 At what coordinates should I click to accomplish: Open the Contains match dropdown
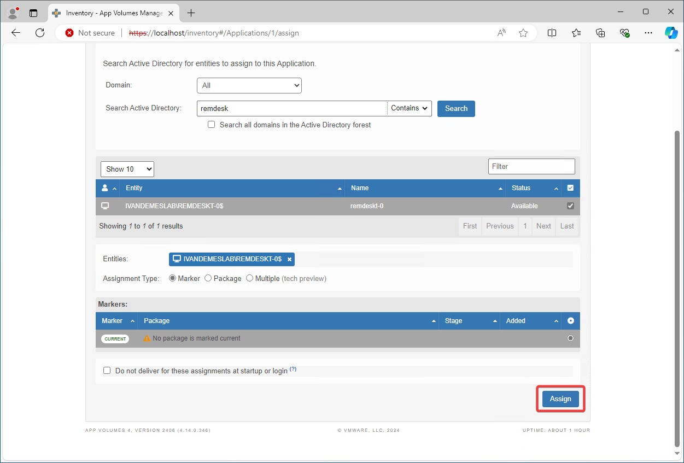409,108
